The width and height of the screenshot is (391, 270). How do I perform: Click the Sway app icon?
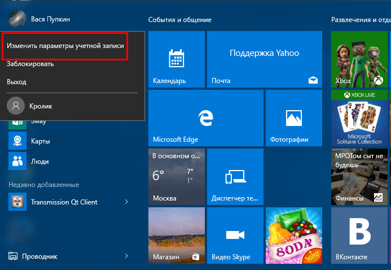pyautogui.click(x=17, y=124)
